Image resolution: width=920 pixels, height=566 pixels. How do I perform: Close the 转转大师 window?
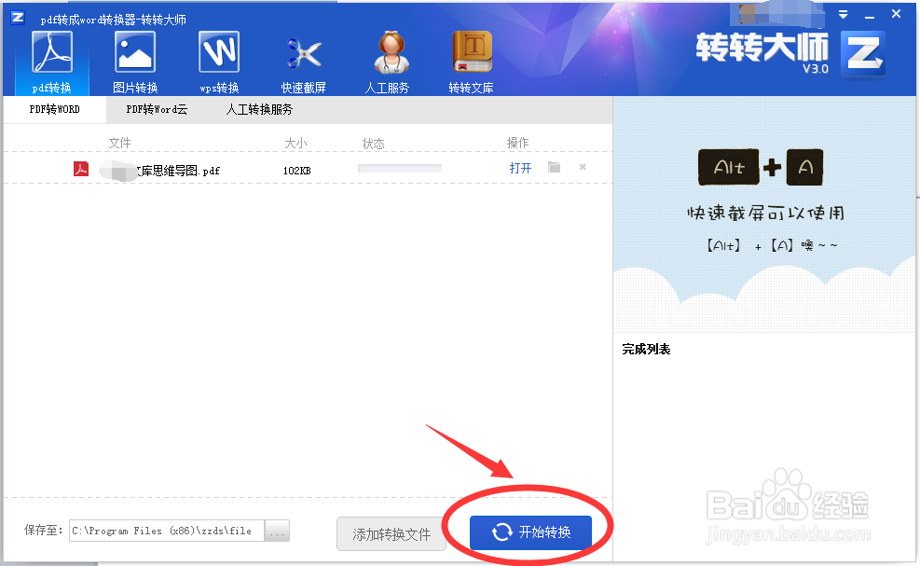[896, 13]
